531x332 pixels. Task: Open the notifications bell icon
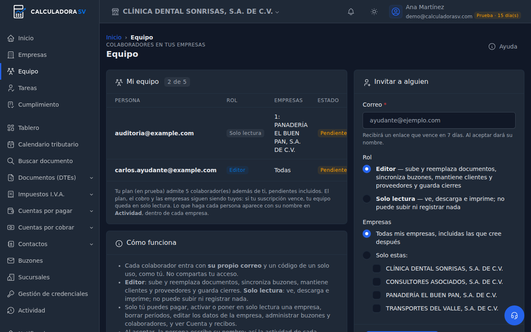[x=351, y=12]
